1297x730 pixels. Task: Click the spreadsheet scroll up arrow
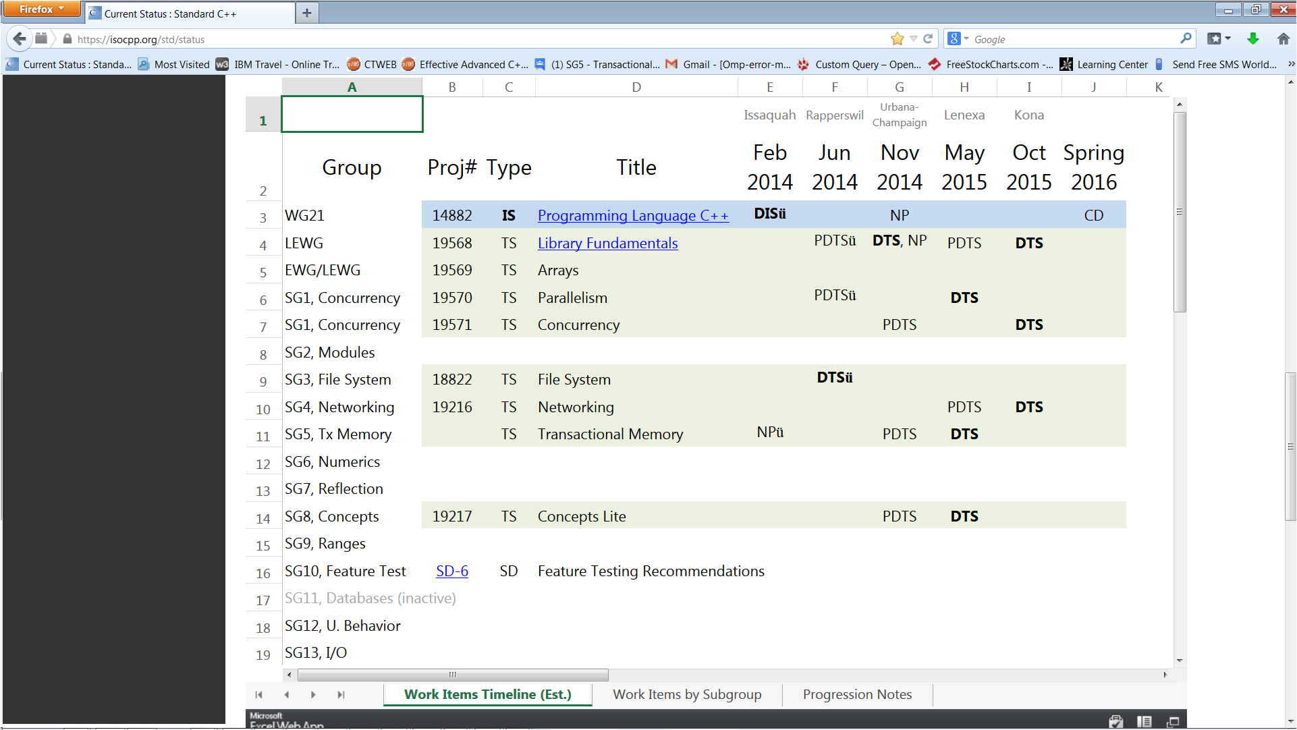1180,104
